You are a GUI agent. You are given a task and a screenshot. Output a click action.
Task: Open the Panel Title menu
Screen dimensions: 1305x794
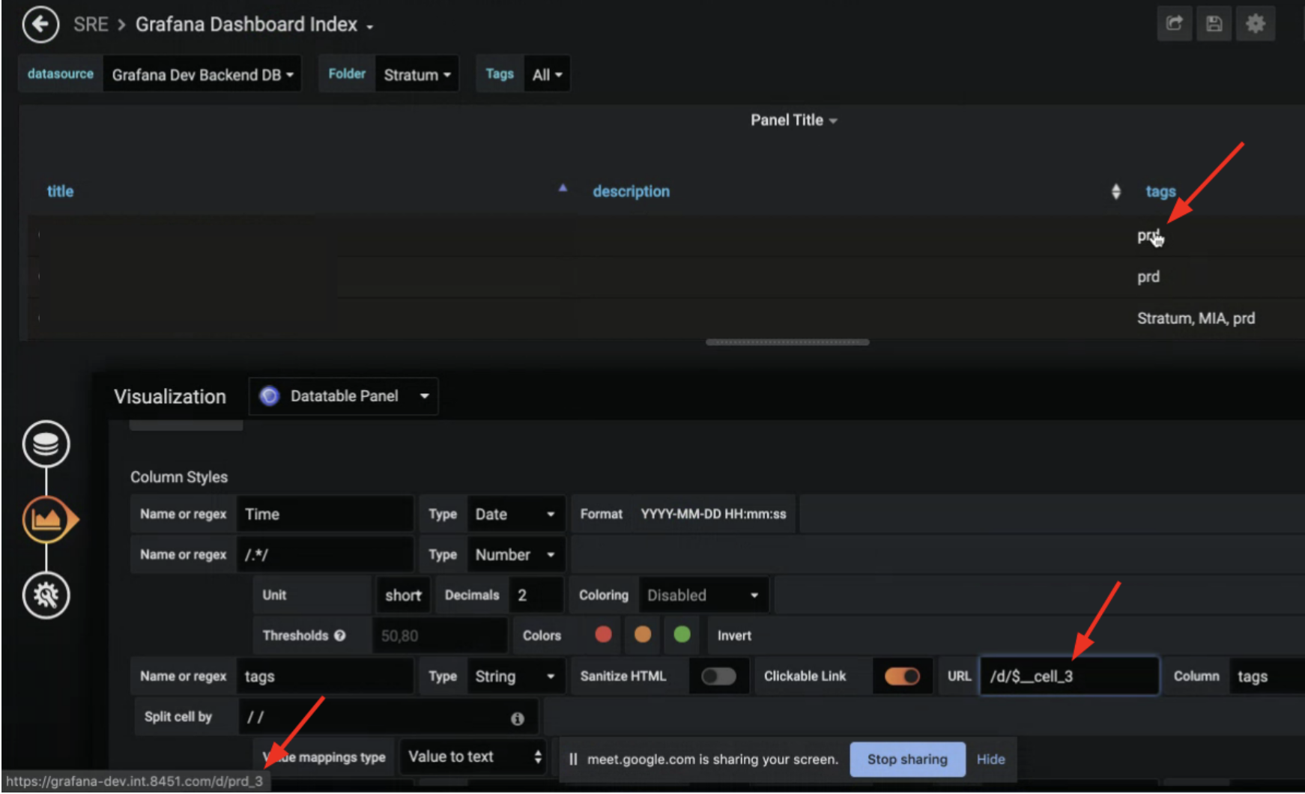793,120
